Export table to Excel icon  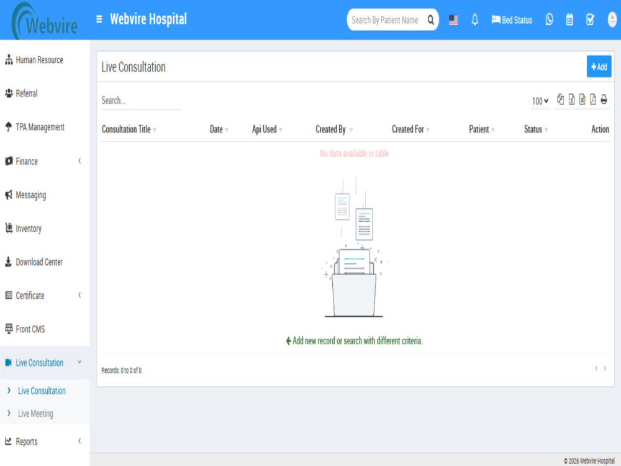coord(571,99)
